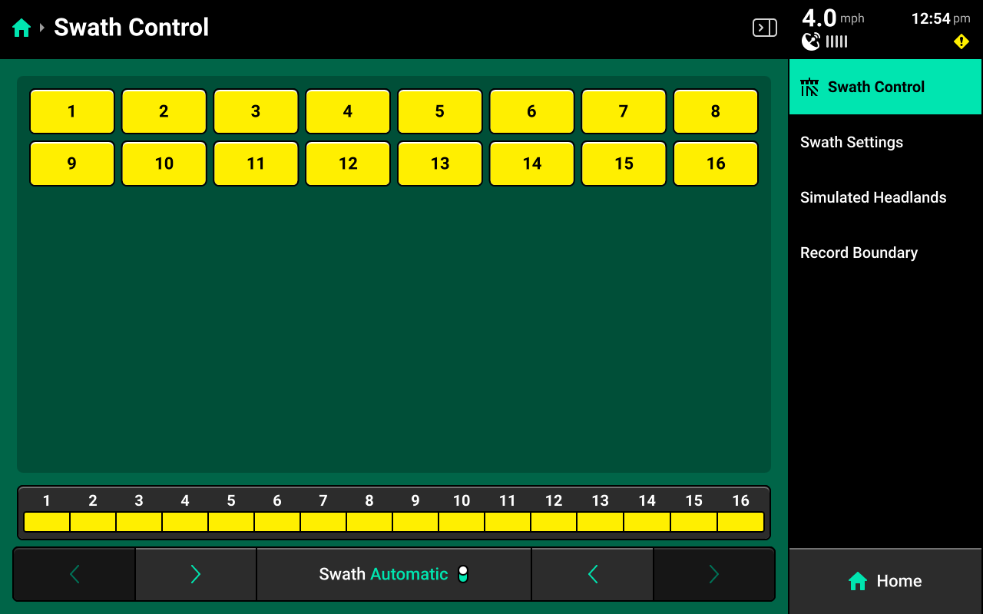The height and width of the screenshot is (614, 983).
Task: Collapse the side panel with toggle icon
Action: pos(764,28)
